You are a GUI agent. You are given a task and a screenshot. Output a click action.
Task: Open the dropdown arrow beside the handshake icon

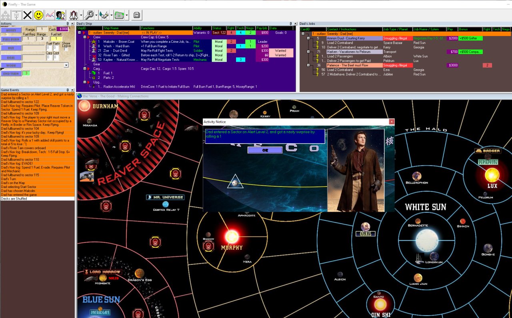[x=112, y=15]
